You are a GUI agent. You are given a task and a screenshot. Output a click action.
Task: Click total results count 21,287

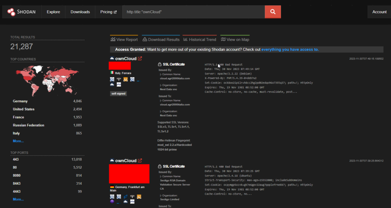point(21,46)
